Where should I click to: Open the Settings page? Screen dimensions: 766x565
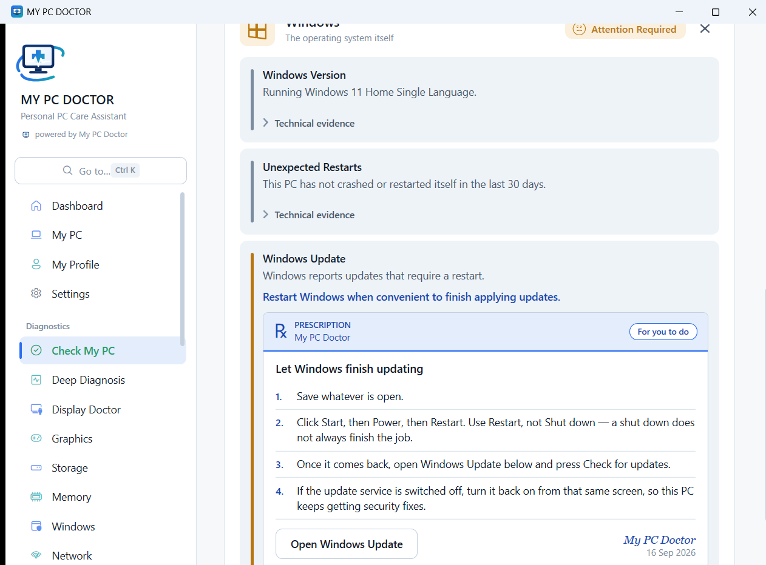[103, 294]
